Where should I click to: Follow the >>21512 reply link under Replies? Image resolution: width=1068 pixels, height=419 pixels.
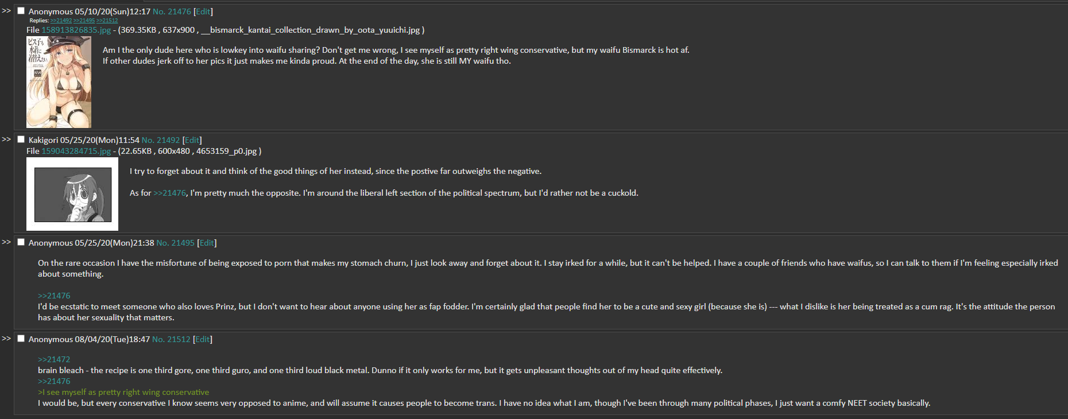click(107, 21)
